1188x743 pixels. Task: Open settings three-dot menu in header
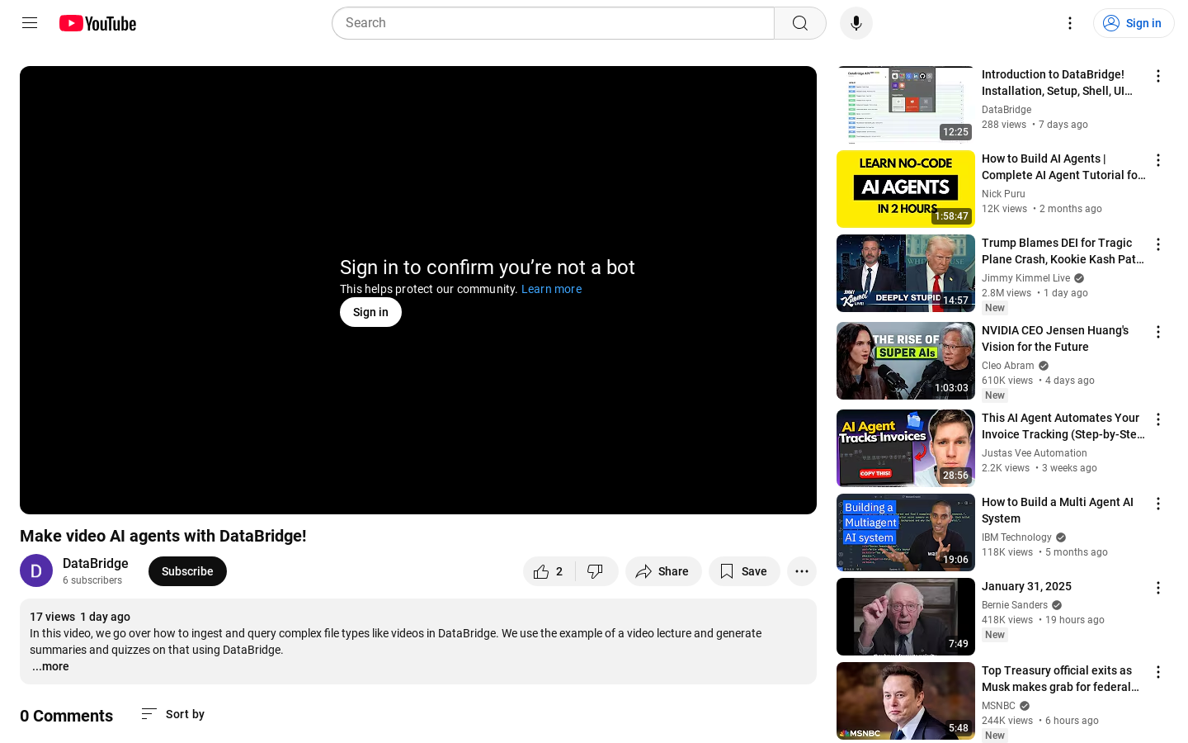[1070, 23]
